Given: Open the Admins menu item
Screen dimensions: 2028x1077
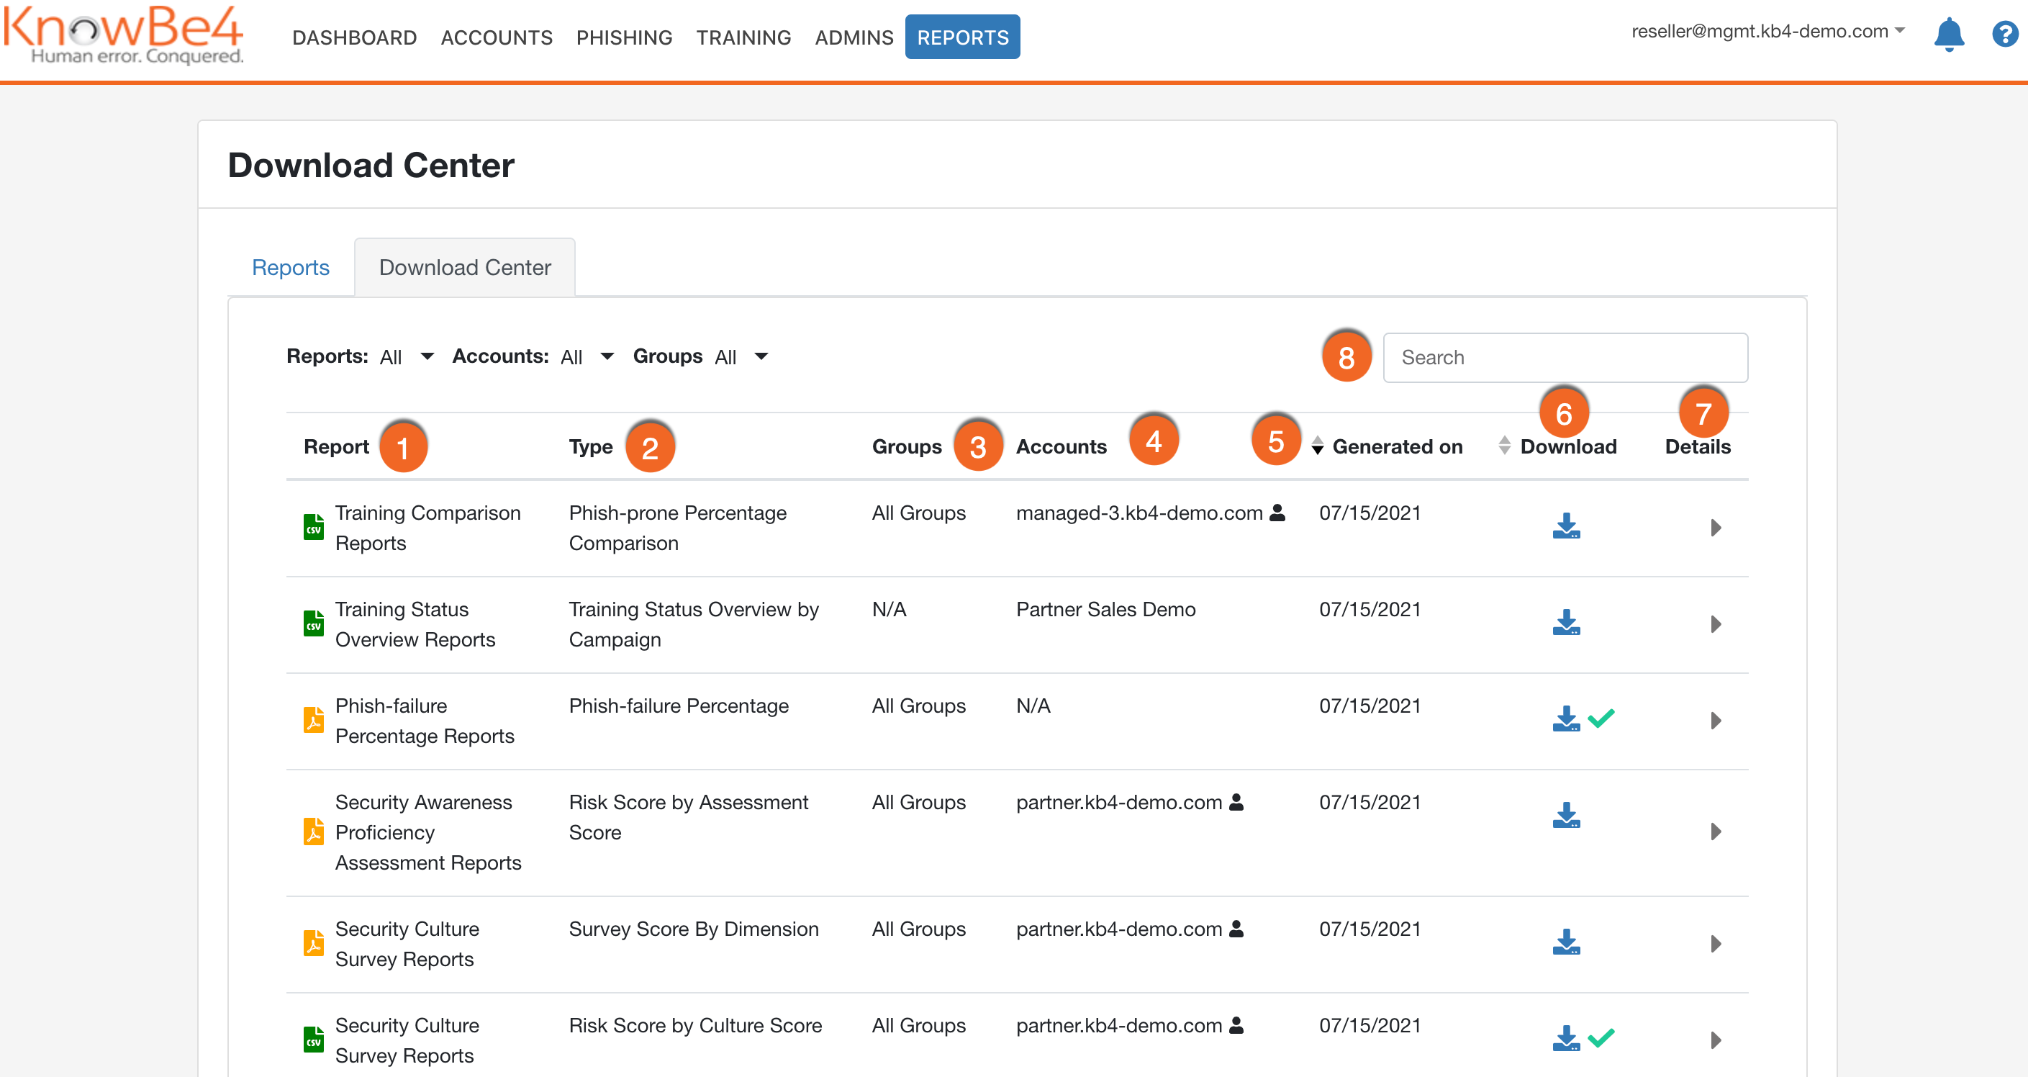Looking at the screenshot, I should 854,37.
